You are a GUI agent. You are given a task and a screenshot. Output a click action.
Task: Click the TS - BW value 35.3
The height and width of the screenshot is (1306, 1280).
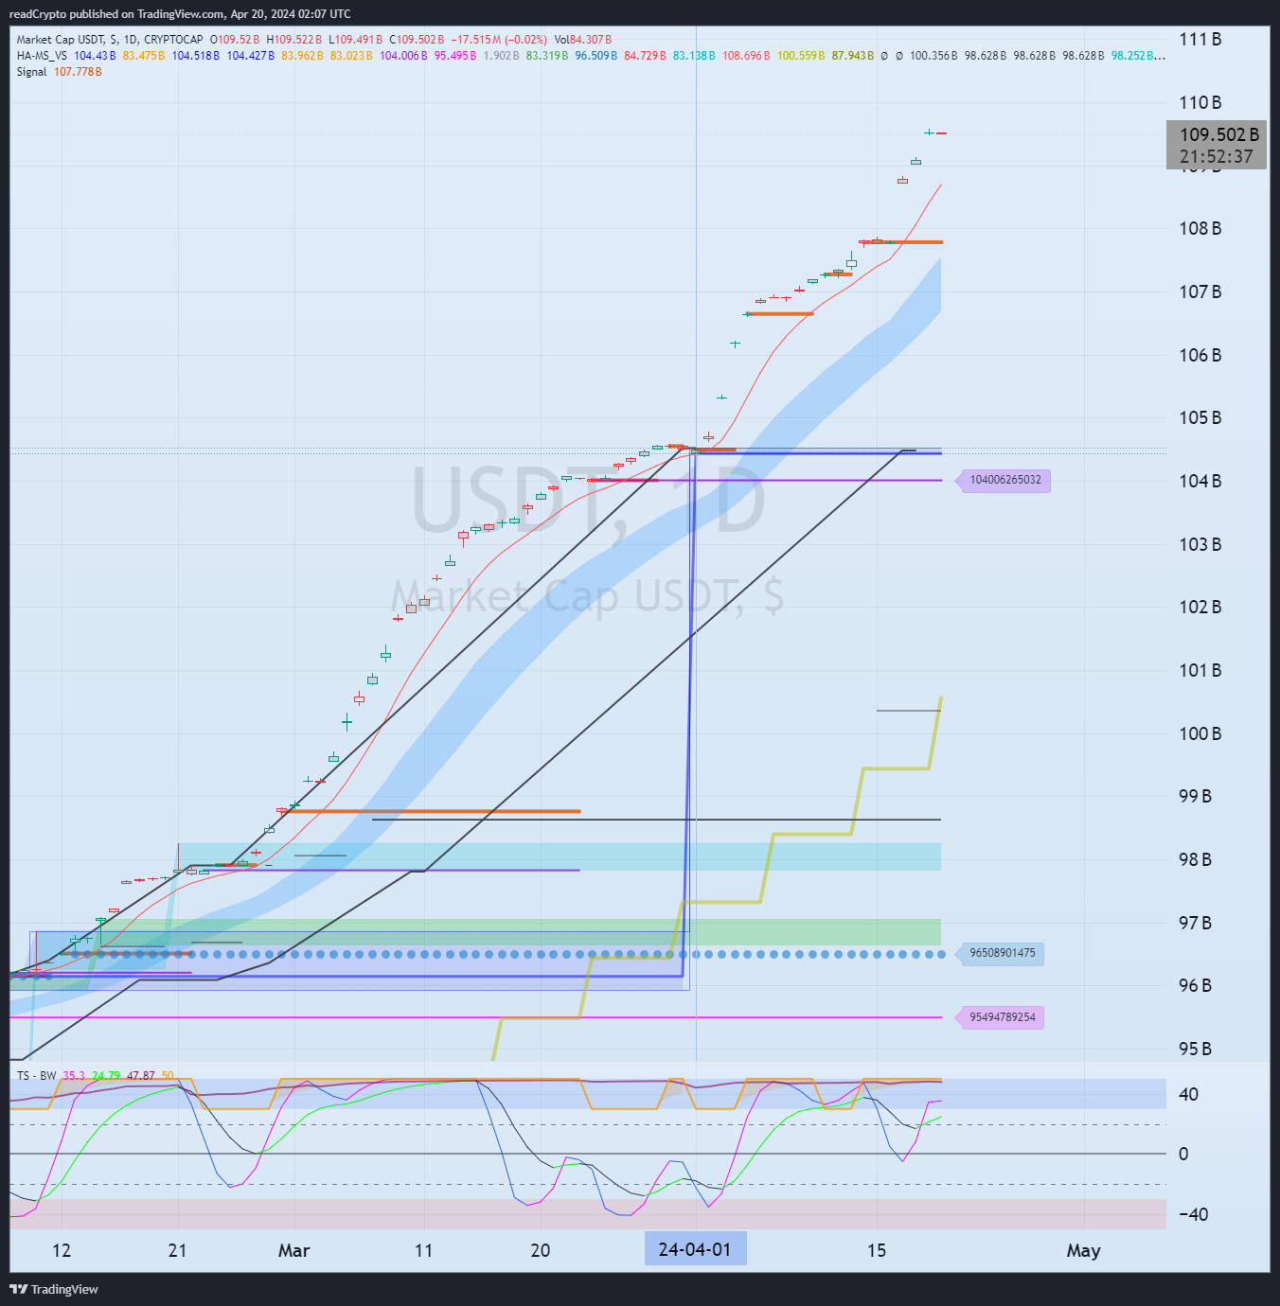pyautogui.click(x=74, y=1076)
